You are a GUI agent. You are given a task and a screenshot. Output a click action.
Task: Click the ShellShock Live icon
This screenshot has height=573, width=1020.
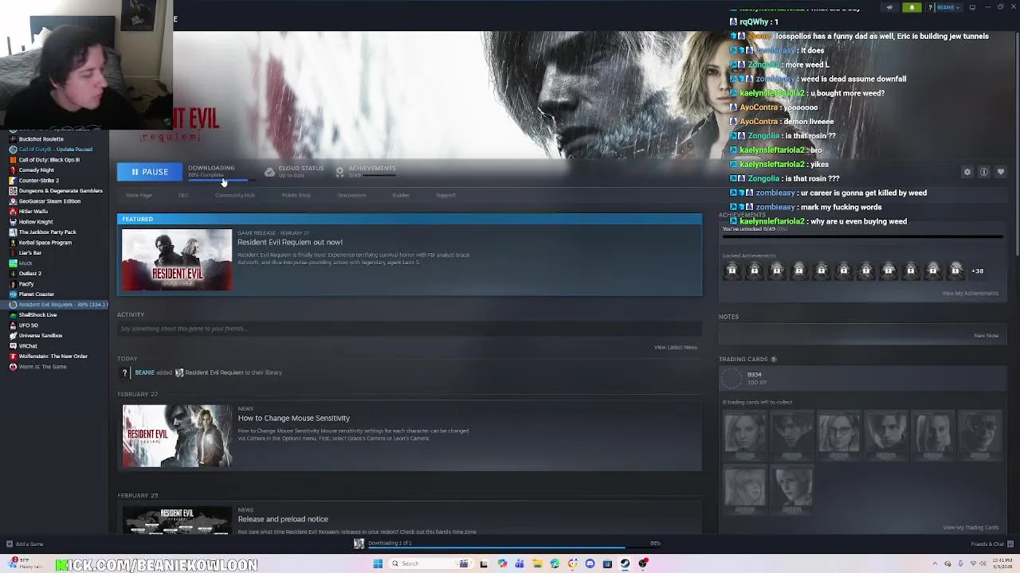pyautogui.click(x=13, y=315)
